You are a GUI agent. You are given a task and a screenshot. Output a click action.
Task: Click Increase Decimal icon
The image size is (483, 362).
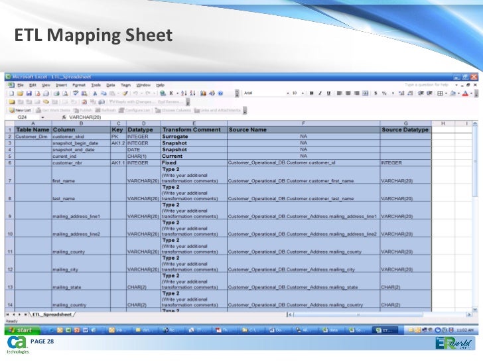401,93
